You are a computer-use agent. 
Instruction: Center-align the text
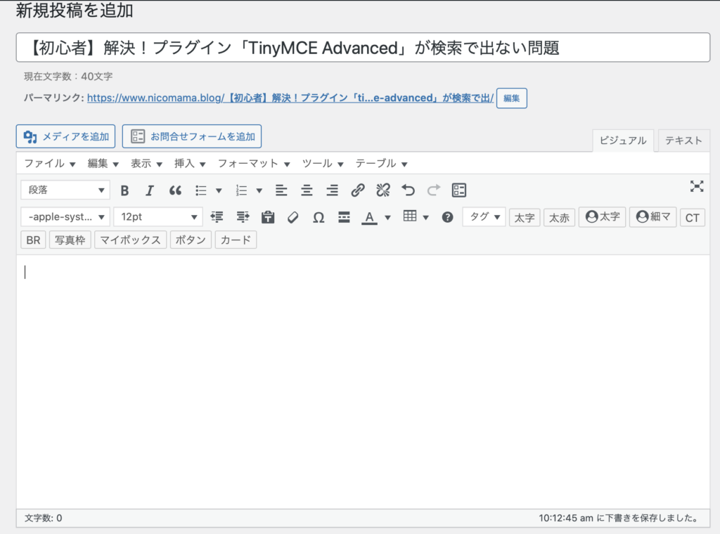click(x=307, y=190)
